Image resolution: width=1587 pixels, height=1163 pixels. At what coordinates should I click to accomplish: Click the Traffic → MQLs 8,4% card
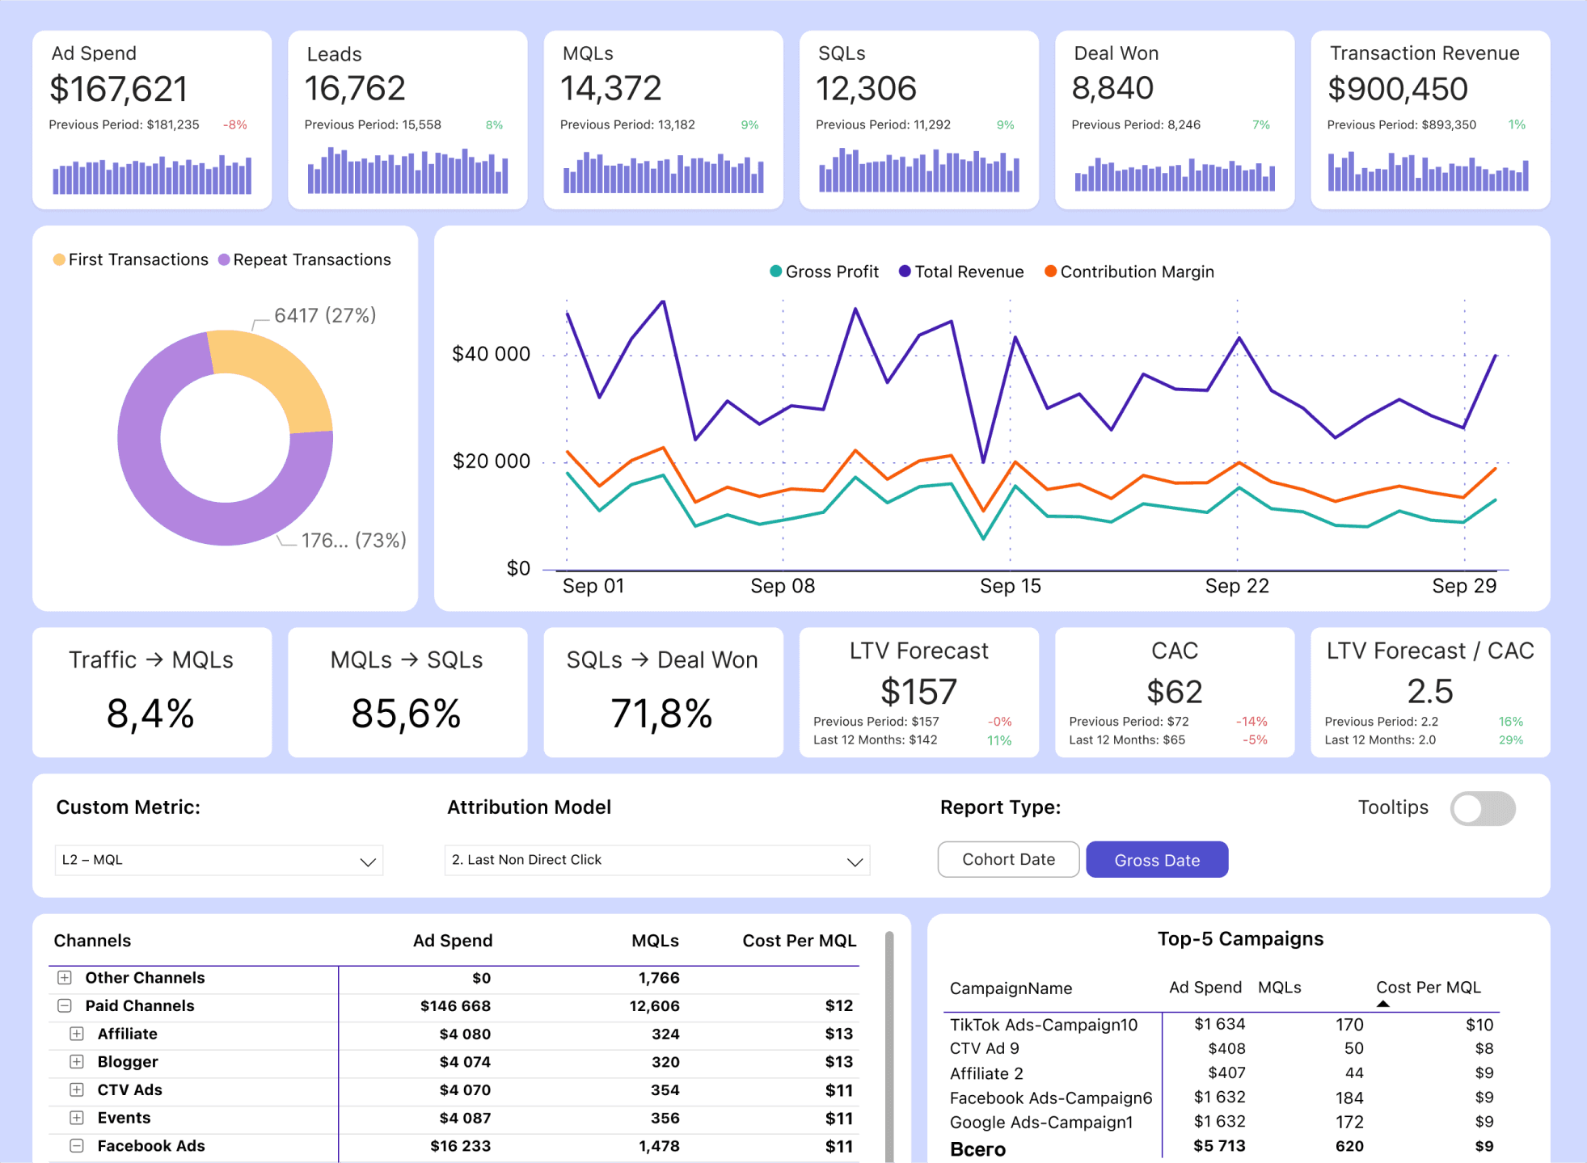152,693
